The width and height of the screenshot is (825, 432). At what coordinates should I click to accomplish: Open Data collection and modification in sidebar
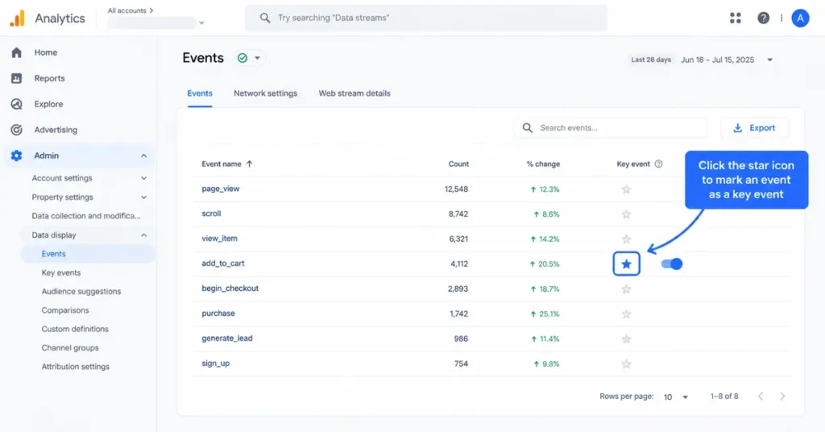point(86,216)
